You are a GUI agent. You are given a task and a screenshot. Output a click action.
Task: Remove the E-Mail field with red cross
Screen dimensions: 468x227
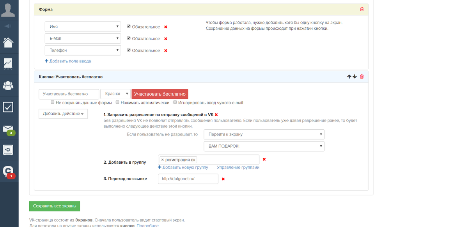coord(166,39)
